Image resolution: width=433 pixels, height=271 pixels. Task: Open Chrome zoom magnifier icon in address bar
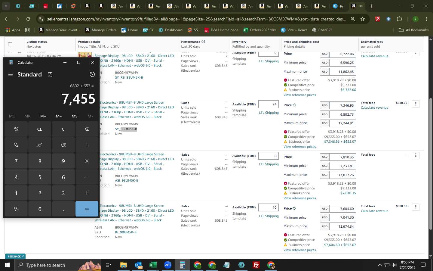[353, 19]
